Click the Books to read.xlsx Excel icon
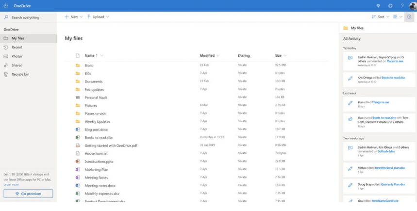417x211 pixels. click(x=78, y=137)
